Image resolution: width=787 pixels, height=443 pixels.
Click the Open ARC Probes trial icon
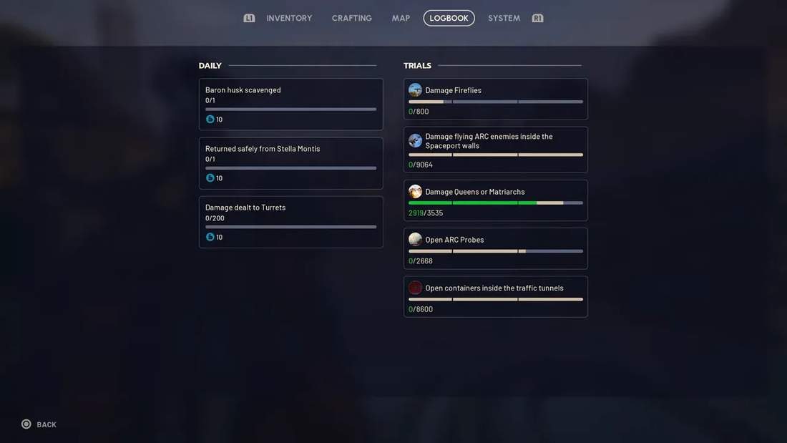click(x=415, y=240)
